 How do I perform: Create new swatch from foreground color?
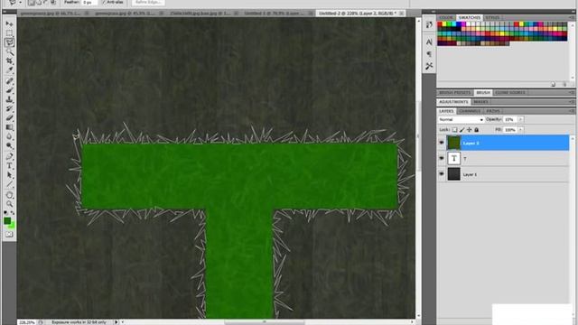[553, 84]
